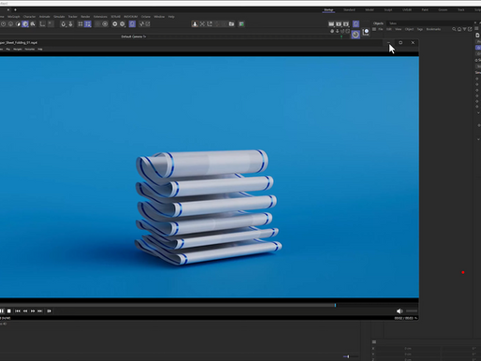The height and width of the screenshot is (361, 481).
Task: Select the Objects manager tab
Action: [378, 23]
